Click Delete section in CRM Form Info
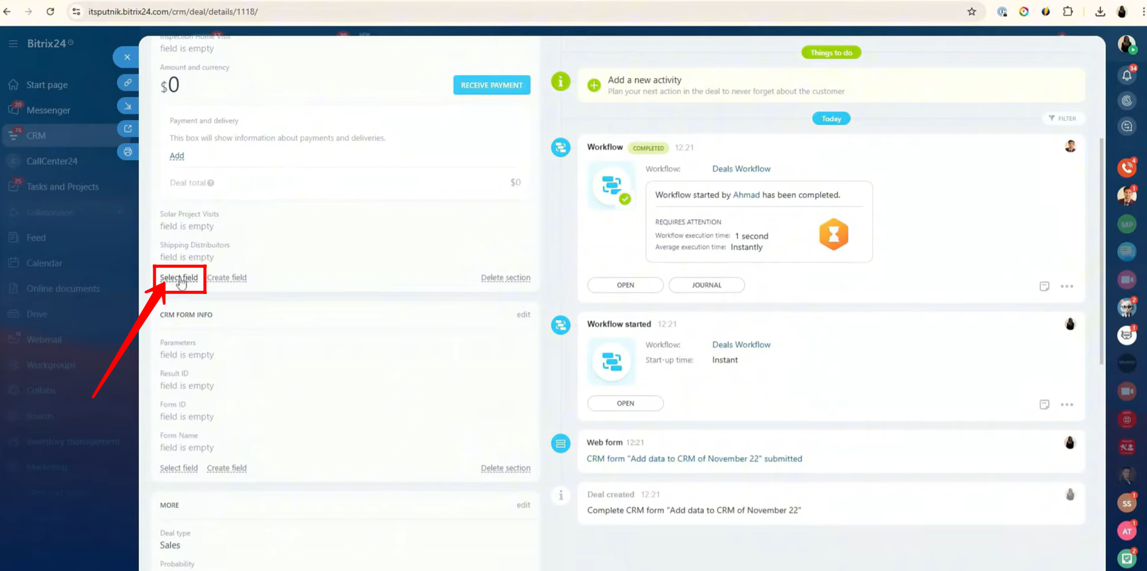The image size is (1147, 571). [x=505, y=468]
